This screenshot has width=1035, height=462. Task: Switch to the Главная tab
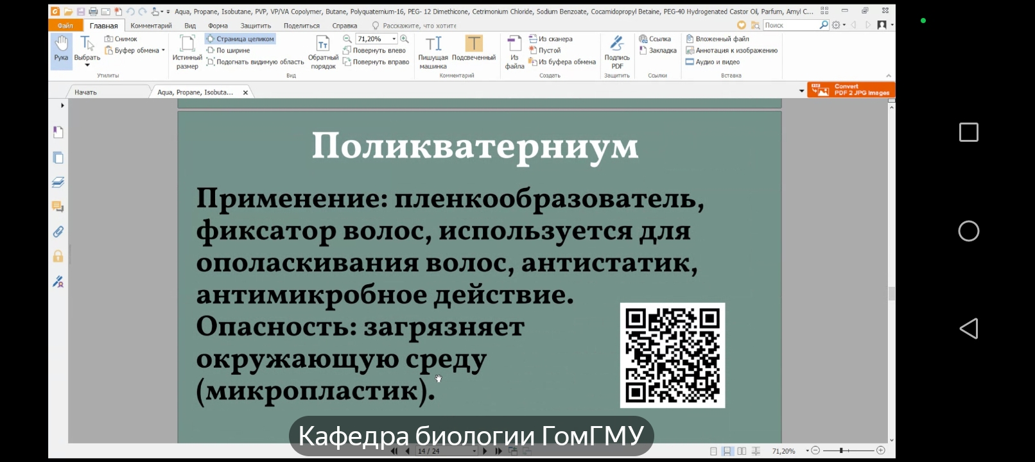click(x=103, y=26)
